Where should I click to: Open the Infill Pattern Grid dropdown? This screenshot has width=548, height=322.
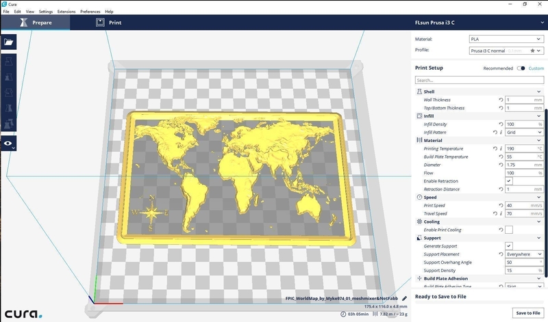pos(523,133)
